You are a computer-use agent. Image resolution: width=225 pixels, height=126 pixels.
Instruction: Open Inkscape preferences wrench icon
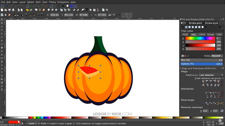pyautogui.click(x=107, y=10)
